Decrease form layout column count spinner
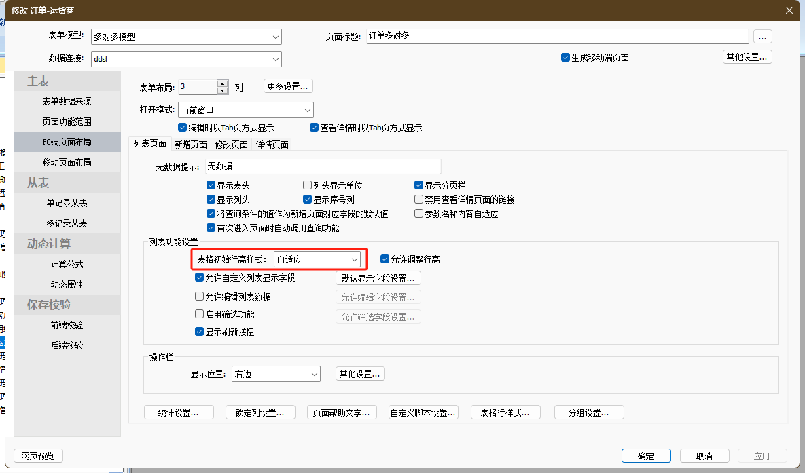The image size is (805, 473). coord(223,90)
